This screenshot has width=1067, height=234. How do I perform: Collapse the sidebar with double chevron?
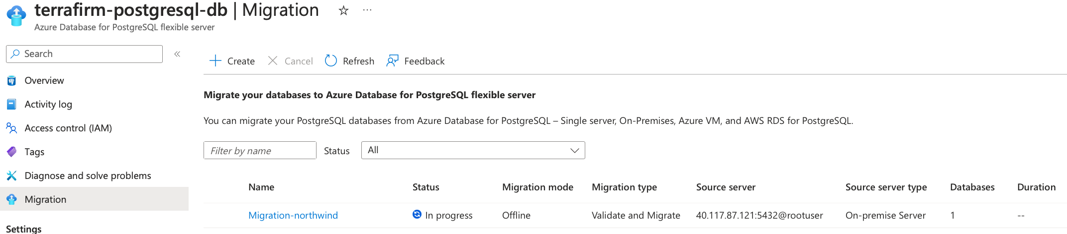coord(177,54)
